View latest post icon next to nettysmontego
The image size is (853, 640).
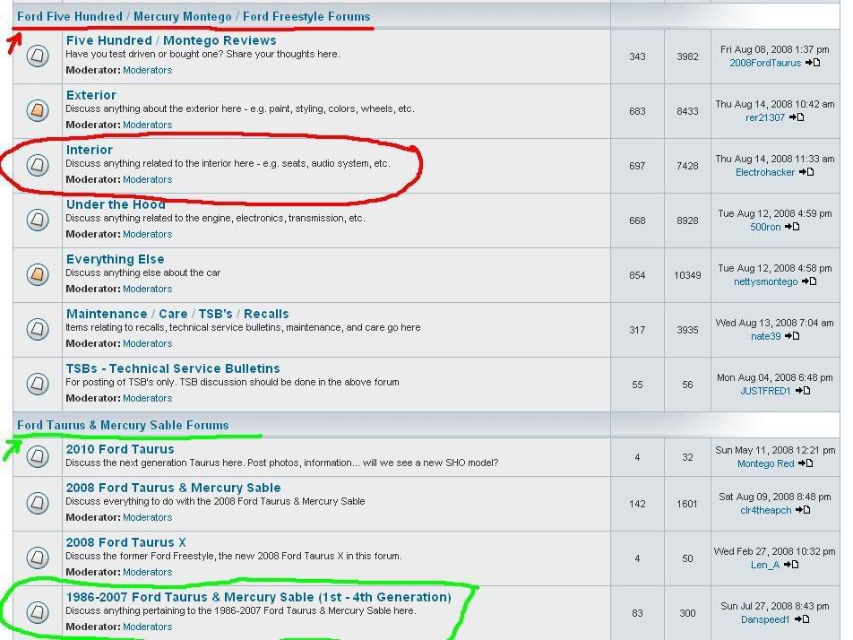coord(809,281)
